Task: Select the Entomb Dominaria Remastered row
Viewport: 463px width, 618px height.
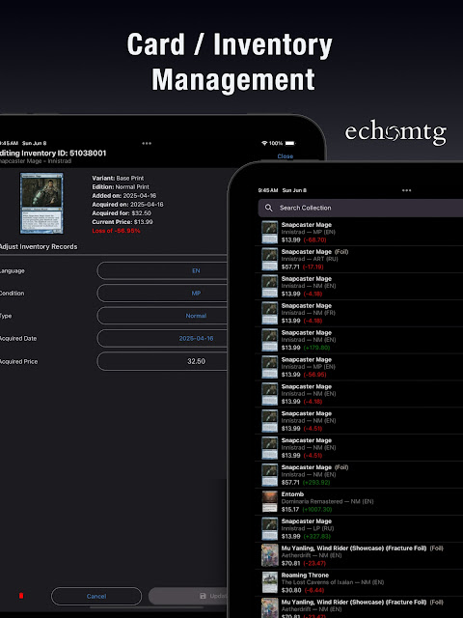Action: 359,502
